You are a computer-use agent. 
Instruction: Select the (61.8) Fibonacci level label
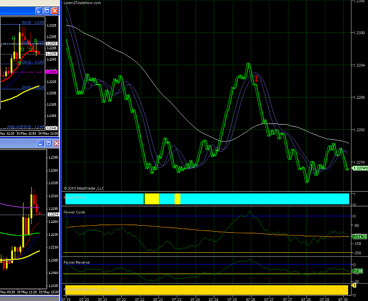click(33, 22)
